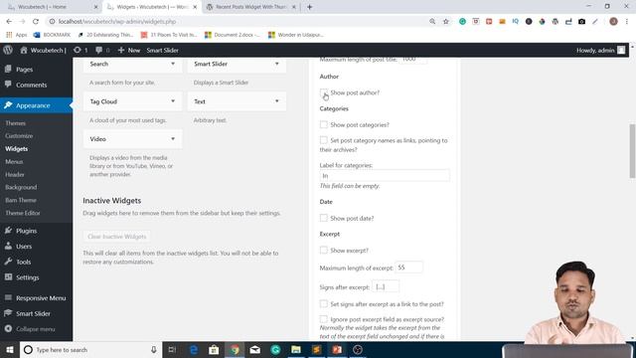Open Menus submenu item
636x358 pixels.
tap(14, 161)
